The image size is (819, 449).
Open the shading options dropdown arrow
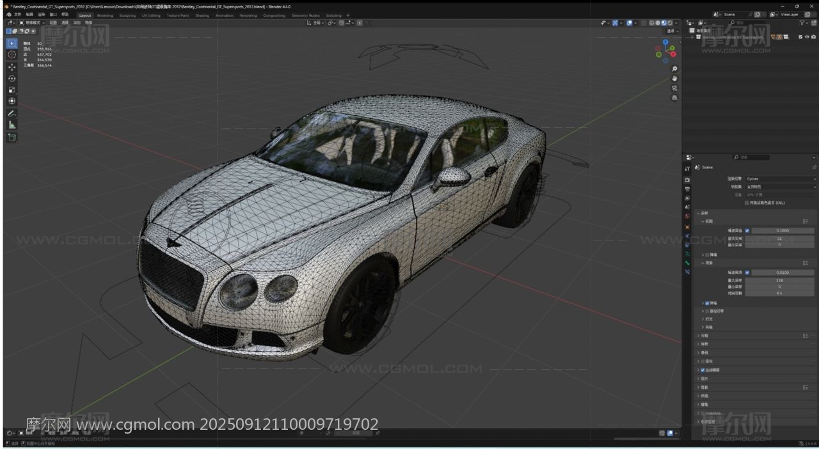tap(676, 23)
